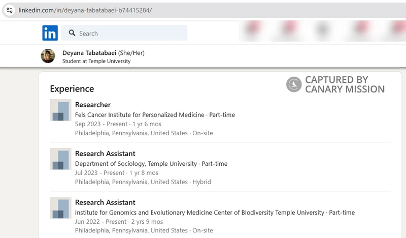Click the magnifier icon in search box
The height and width of the screenshot is (238, 406).
72,33
